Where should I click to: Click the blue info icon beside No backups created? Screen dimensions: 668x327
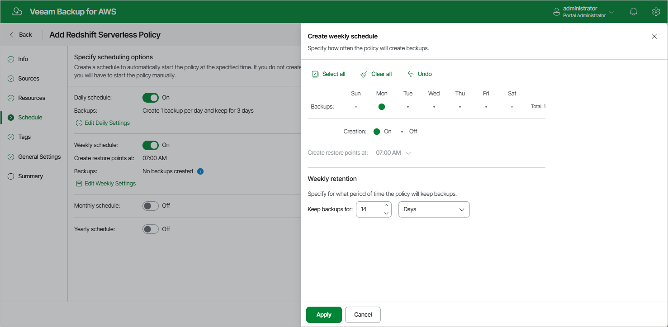coord(200,171)
